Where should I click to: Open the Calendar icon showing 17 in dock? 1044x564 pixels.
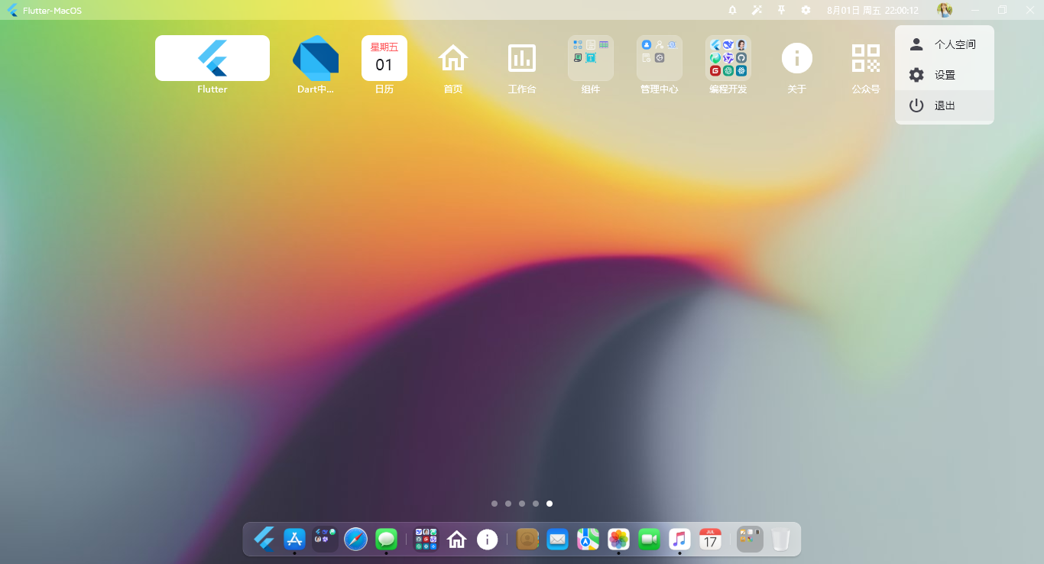[x=710, y=539]
